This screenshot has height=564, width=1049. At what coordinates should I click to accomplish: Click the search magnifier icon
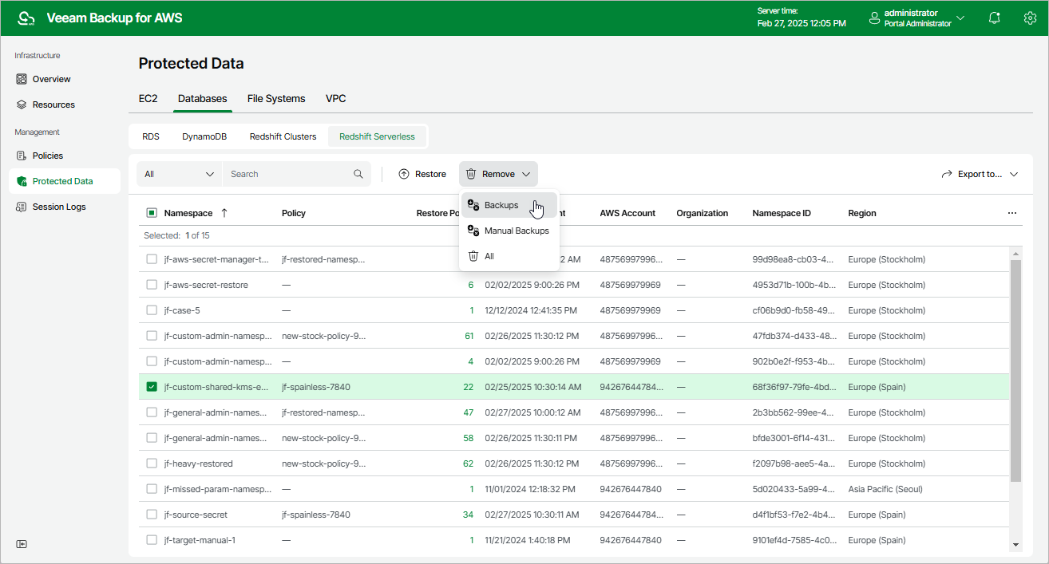358,174
